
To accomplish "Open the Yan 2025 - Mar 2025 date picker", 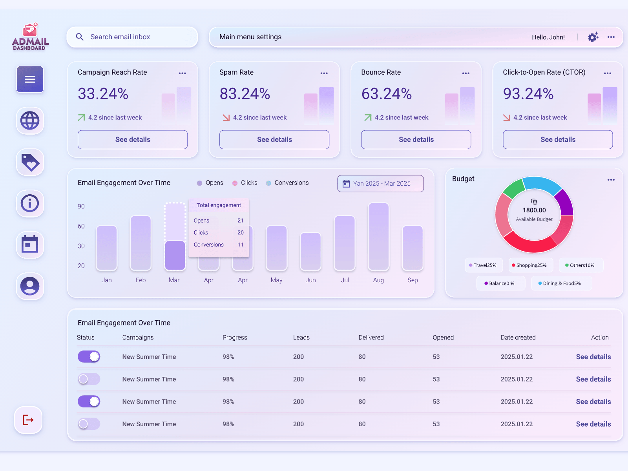I will tap(380, 183).
